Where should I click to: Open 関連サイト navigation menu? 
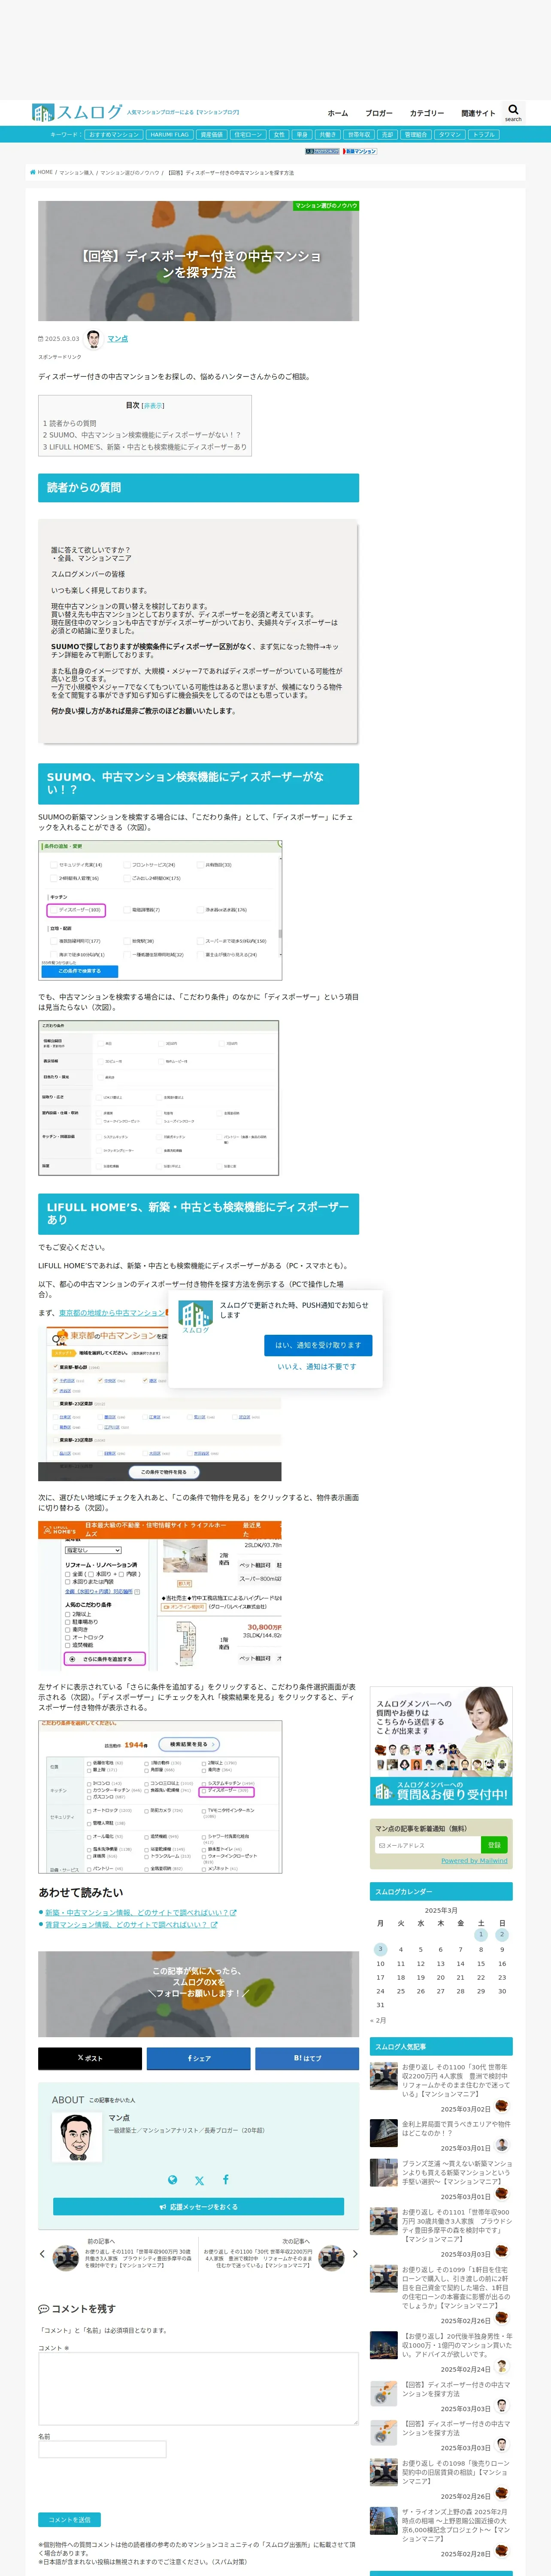tap(478, 113)
